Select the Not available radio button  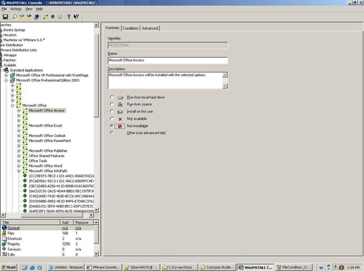tap(112, 119)
